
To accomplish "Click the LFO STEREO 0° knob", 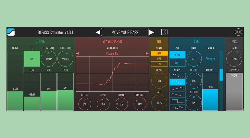I will pyautogui.click(x=194, y=103).
